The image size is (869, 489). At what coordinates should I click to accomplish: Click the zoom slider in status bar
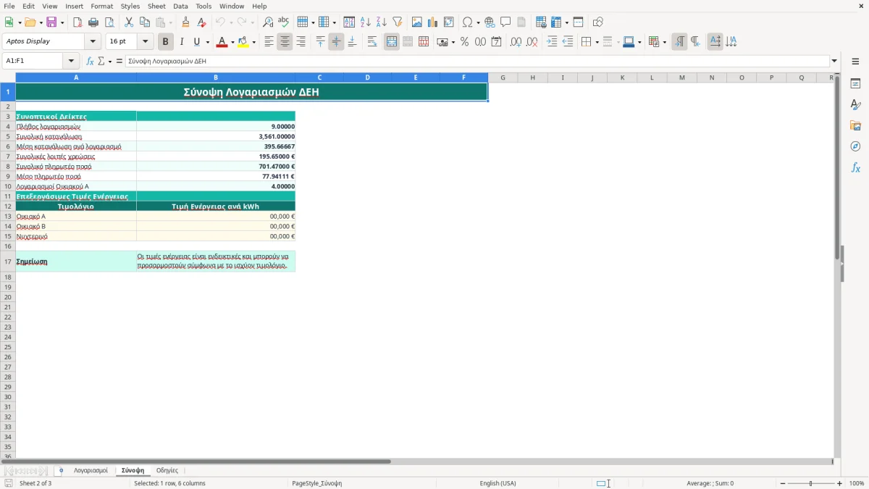coord(811,483)
